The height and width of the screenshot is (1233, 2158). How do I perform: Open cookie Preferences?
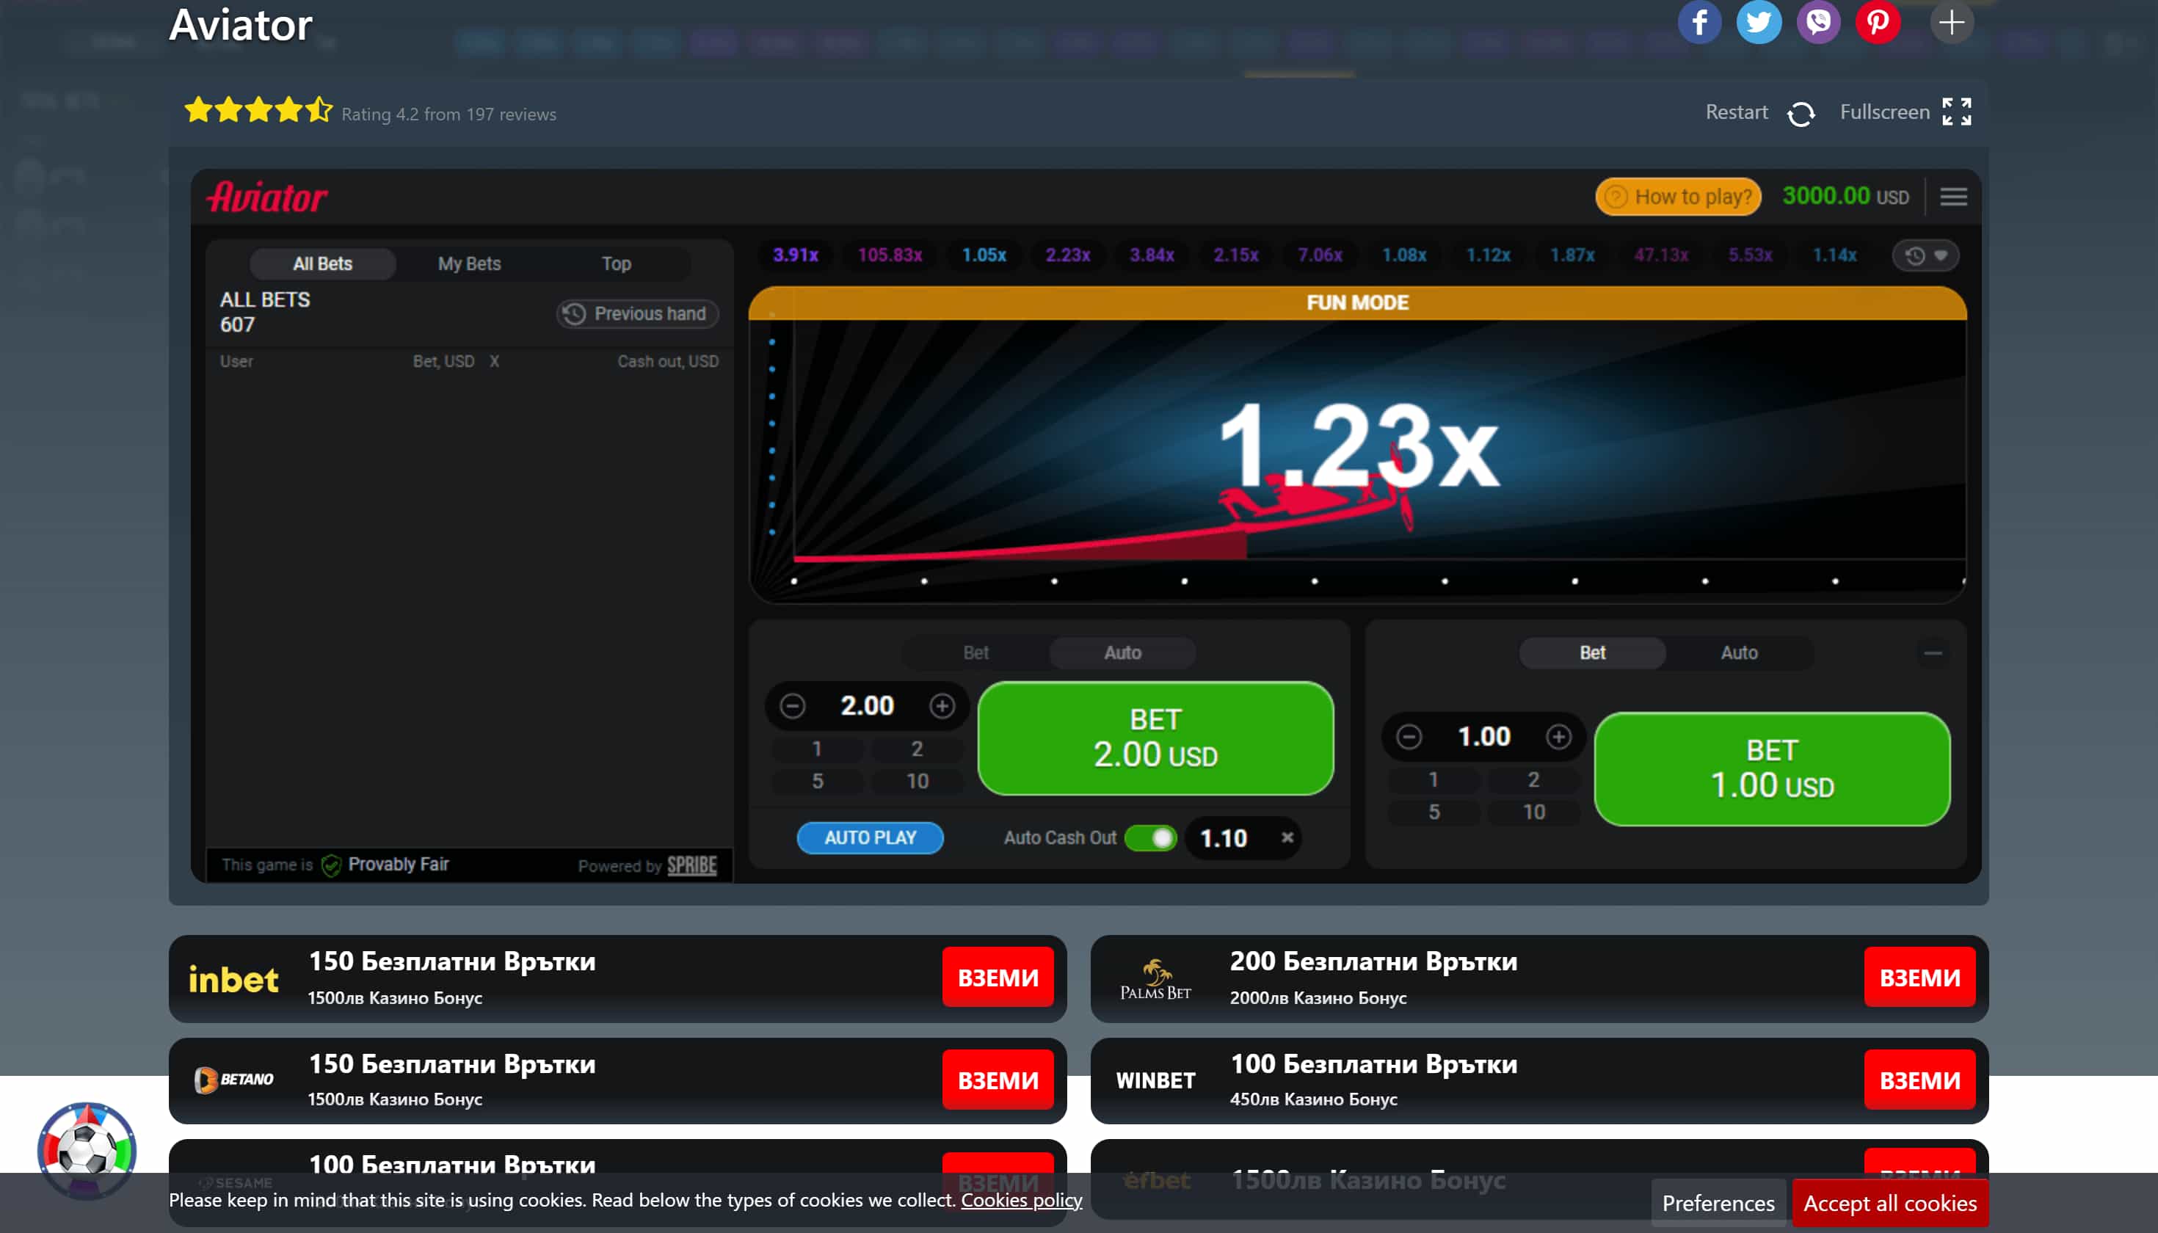pyautogui.click(x=1718, y=1204)
